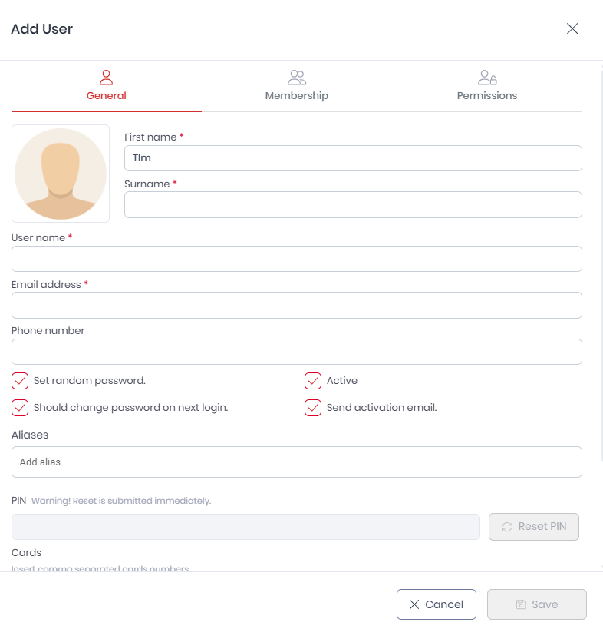The width and height of the screenshot is (603, 629).
Task: Click the Cancel button
Action: point(437,604)
